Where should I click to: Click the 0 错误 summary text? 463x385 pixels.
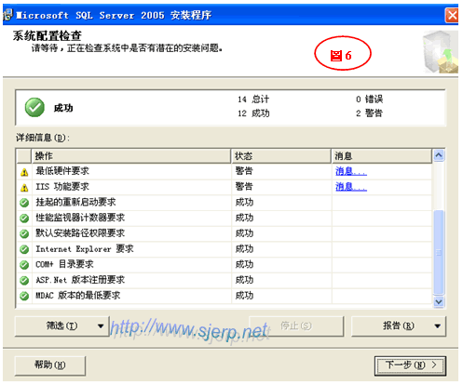click(x=370, y=100)
